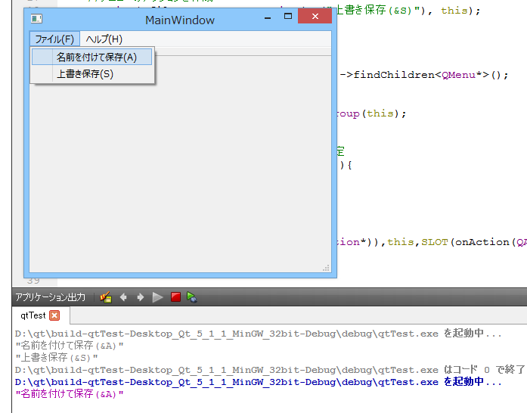Close the qtTest output tab
This screenshot has width=527, height=413.
click(x=54, y=315)
